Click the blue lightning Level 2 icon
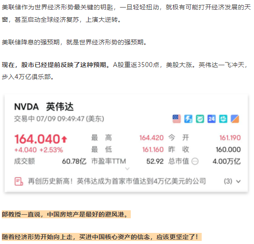The image size is (254, 244). point(188,119)
